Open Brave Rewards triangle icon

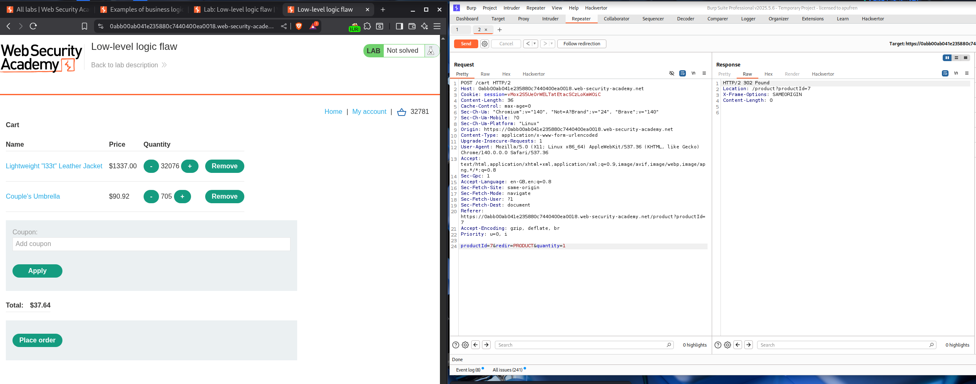pos(313,26)
